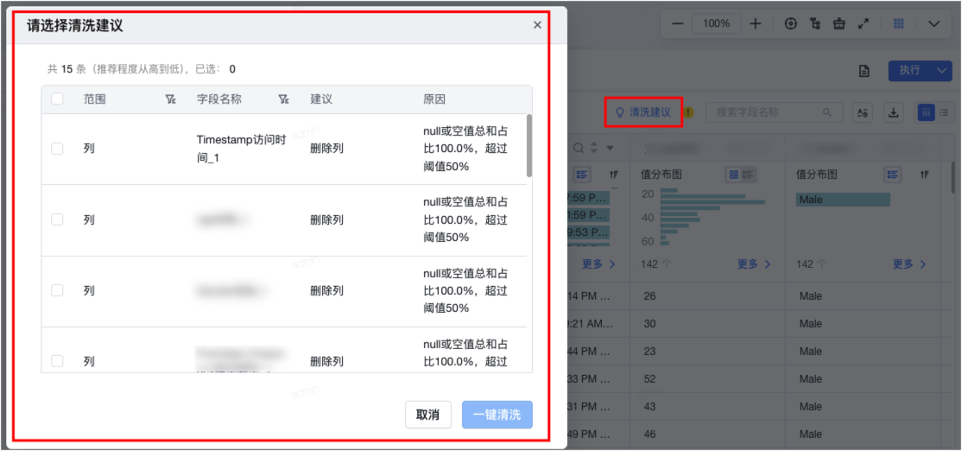Expand the chevron at the zoom toolbar end

pos(934,24)
